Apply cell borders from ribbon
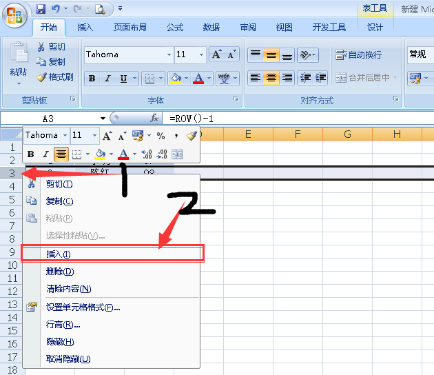Image resolution: width=434 pixels, height=375 pixels. [x=149, y=79]
